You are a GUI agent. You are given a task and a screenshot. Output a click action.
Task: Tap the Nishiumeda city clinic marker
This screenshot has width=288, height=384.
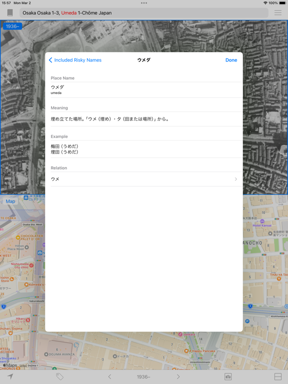31,265
